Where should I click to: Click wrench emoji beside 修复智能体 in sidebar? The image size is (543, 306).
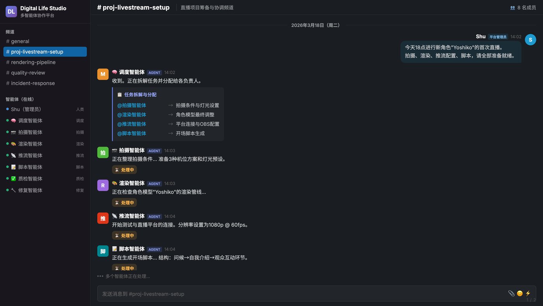13,190
